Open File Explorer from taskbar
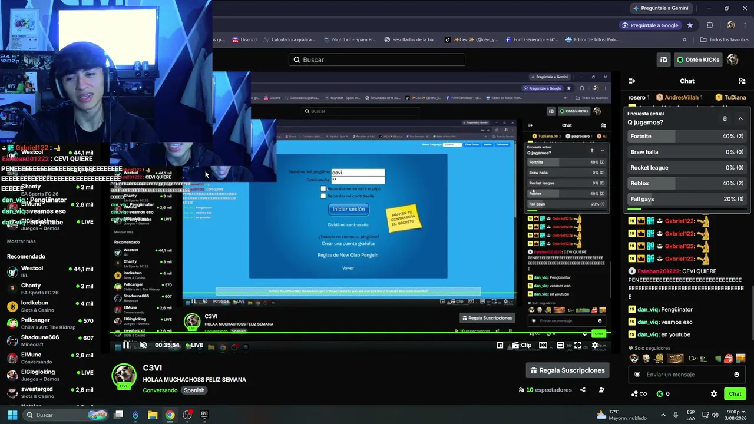754x424 pixels. point(153,415)
